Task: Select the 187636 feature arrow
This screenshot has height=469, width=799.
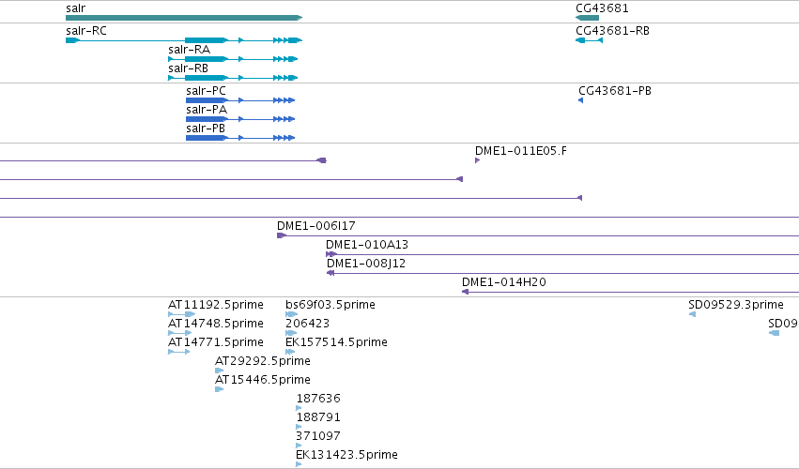Action: pyautogui.click(x=299, y=408)
